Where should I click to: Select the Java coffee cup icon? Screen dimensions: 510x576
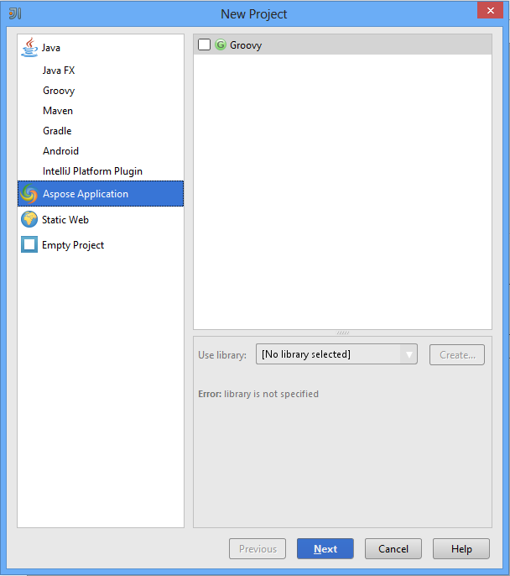[29, 47]
